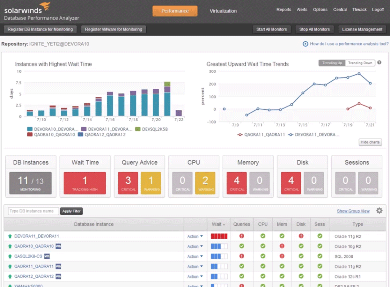Screen dimensions: 390x287
Task: Open the Action dropdown for QAORA11_QAORA11
Action: (x=195, y=267)
